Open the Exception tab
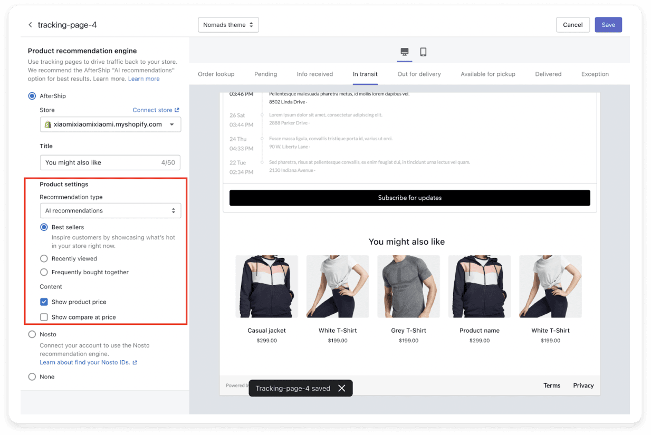Viewport: 651px width, 435px height. click(x=595, y=74)
